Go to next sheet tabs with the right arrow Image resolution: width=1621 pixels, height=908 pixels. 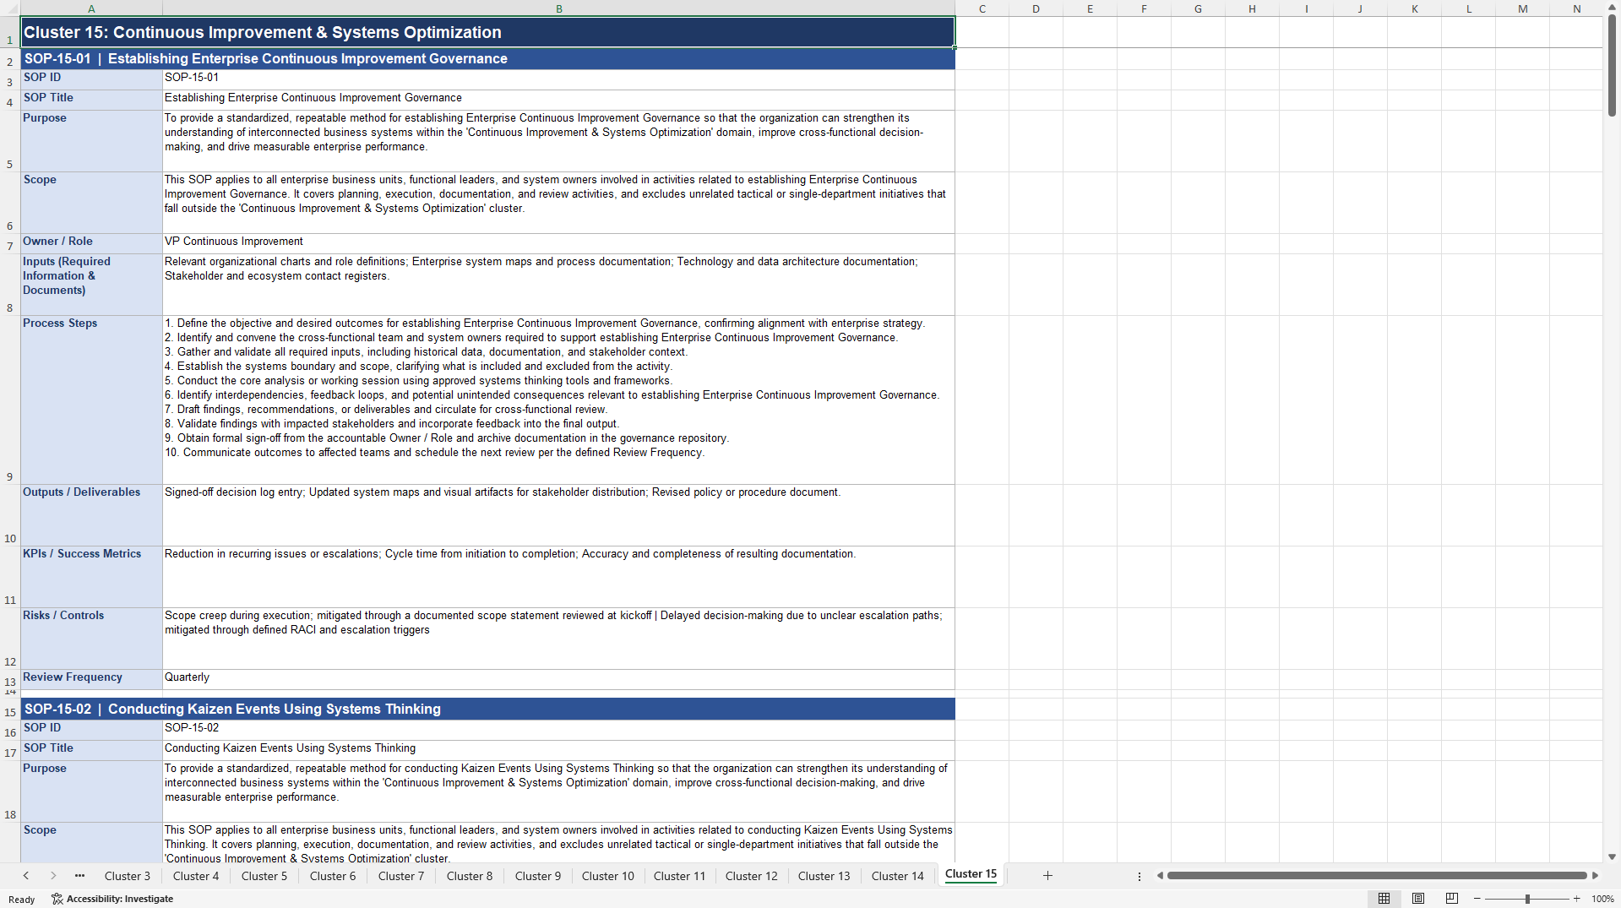click(x=53, y=876)
